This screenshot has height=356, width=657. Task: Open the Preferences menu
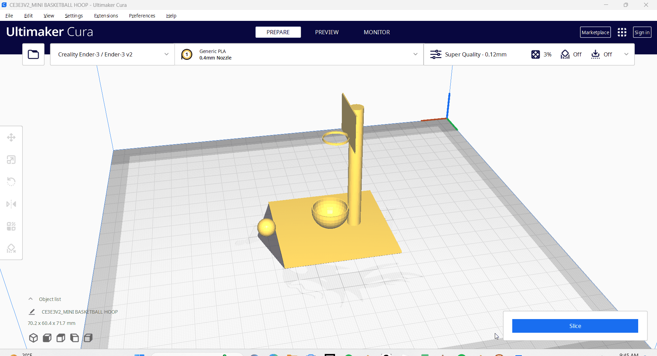click(142, 16)
